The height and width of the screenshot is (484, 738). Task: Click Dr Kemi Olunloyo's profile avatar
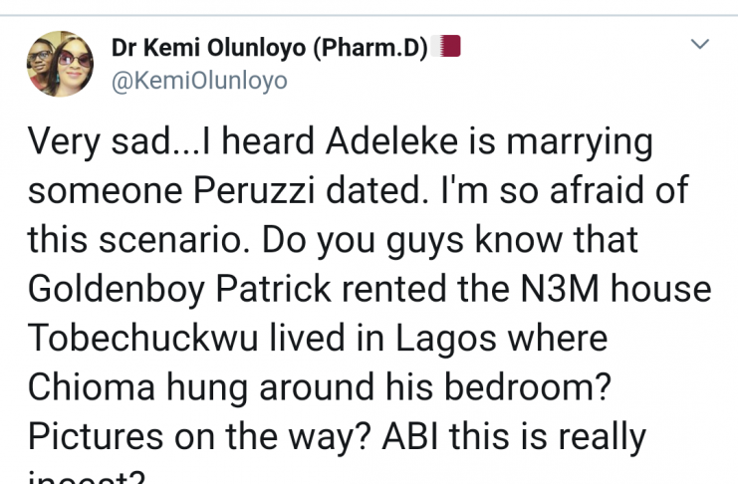(x=60, y=64)
